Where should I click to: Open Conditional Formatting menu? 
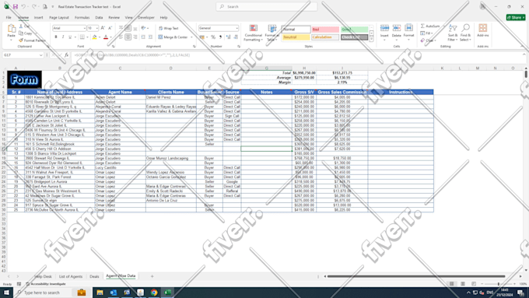pos(254,33)
